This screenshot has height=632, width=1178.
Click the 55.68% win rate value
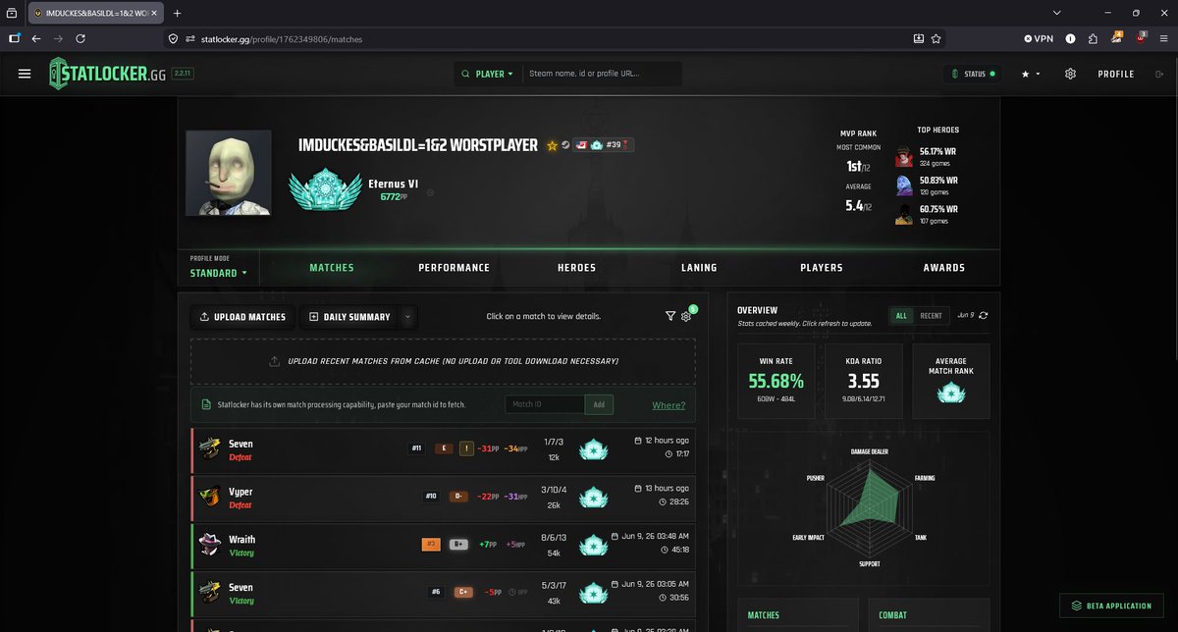776,381
